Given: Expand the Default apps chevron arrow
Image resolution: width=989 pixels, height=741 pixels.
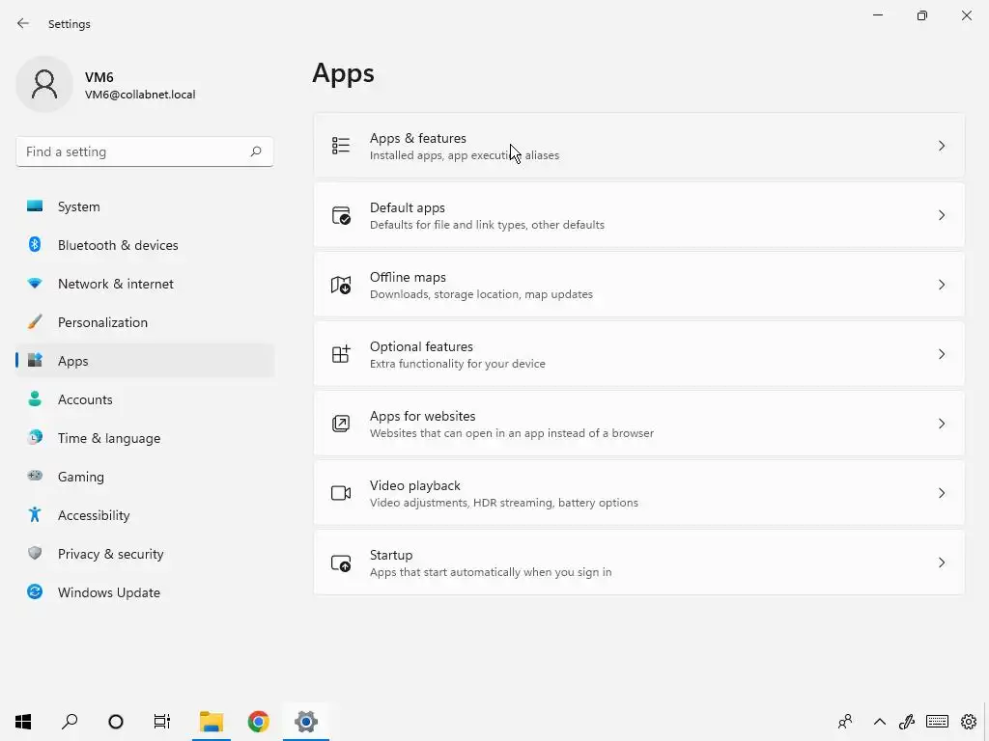Looking at the screenshot, I should tap(942, 215).
